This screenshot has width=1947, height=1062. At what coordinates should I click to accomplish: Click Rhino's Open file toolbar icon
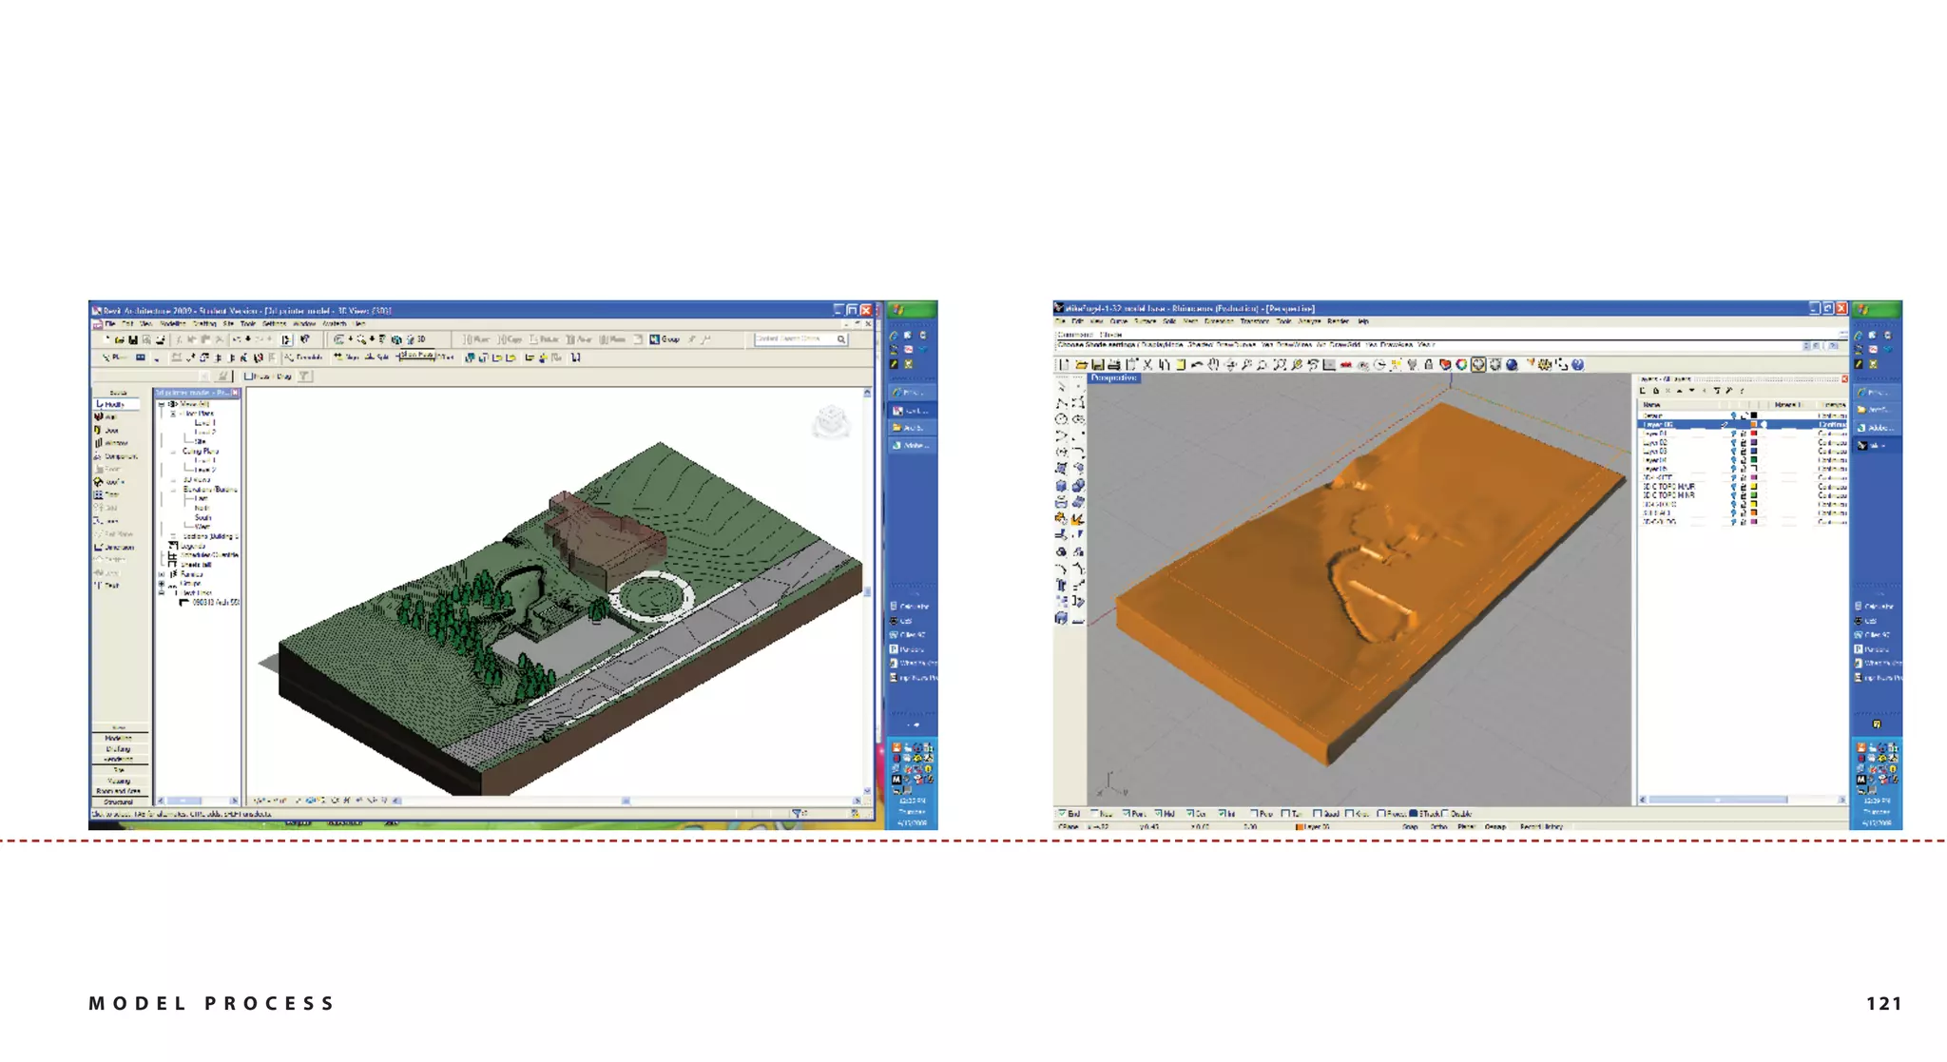point(1081,364)
